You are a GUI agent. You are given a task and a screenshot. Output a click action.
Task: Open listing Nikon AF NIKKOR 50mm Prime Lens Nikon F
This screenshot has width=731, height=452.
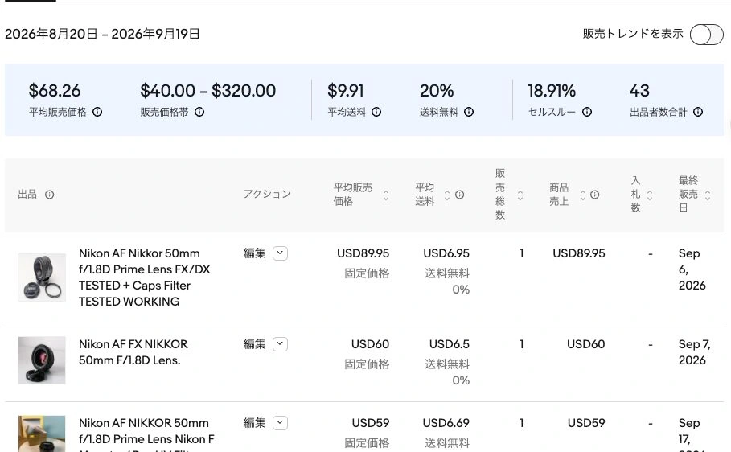click(146, 437)
